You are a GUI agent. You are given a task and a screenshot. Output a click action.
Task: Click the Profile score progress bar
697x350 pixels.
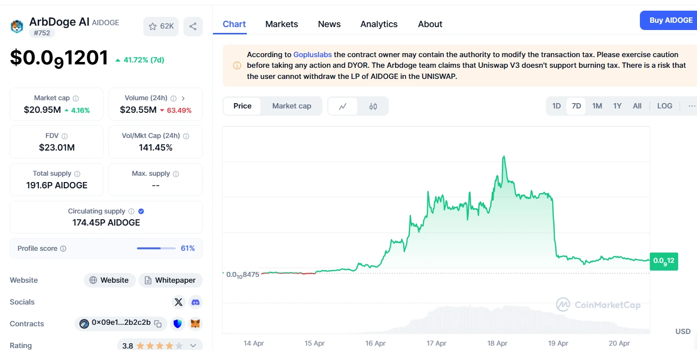(156, 248)
